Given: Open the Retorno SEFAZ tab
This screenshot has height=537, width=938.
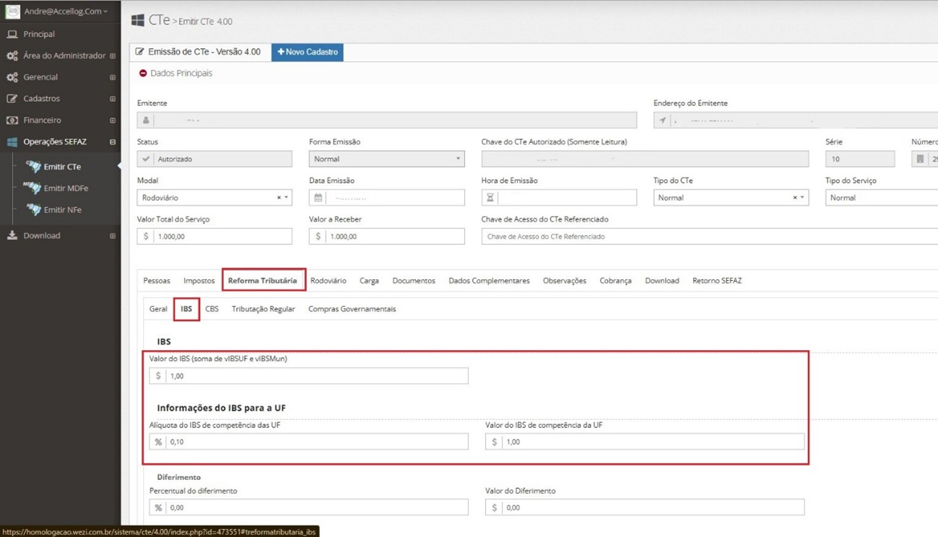Looking at the screenshot, I should click(x=717, y=281).
